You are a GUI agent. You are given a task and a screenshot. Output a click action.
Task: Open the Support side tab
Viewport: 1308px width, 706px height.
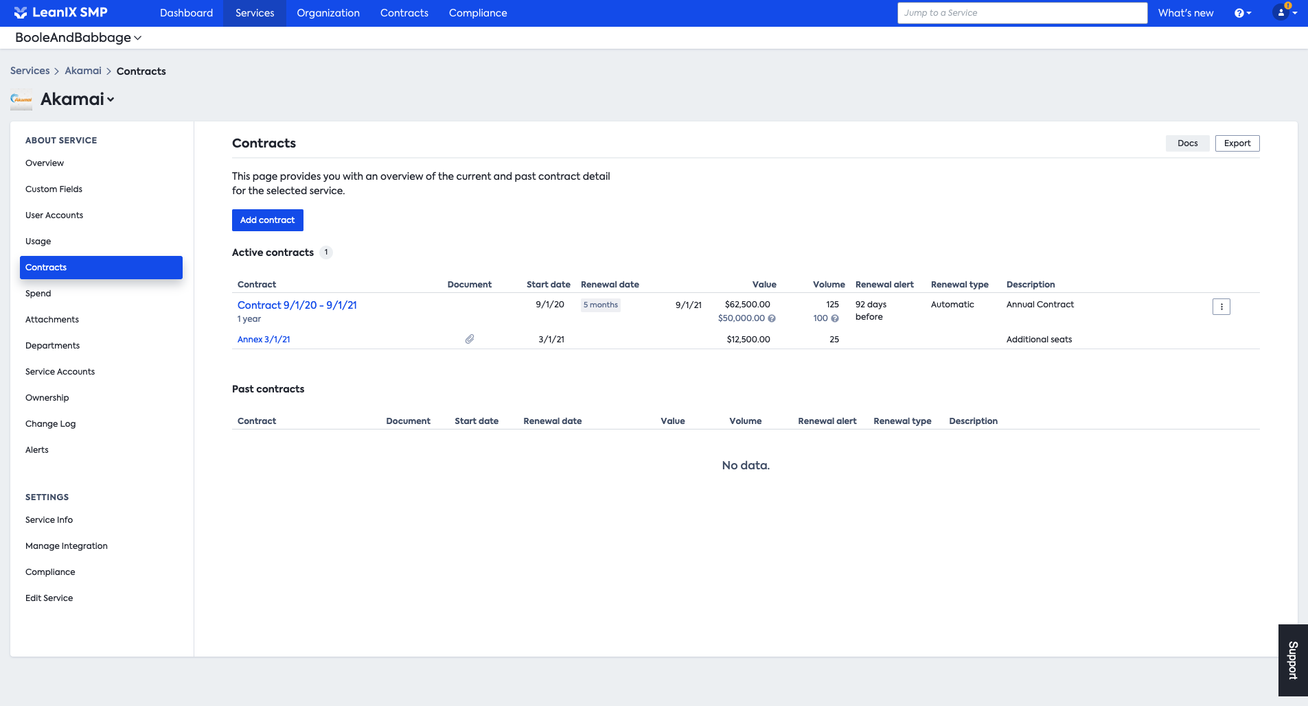1293,660
